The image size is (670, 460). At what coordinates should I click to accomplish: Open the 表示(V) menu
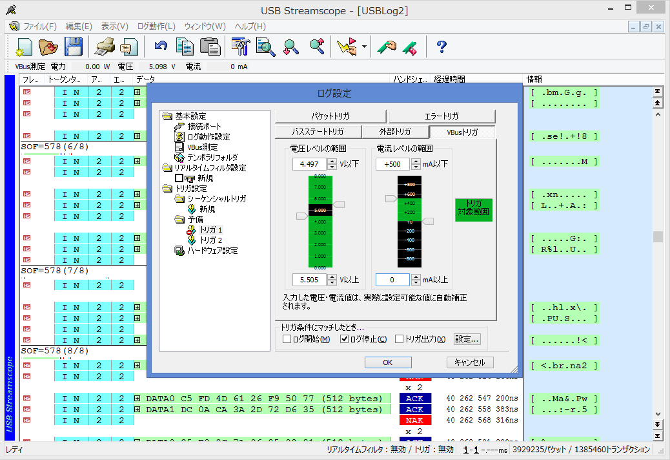coord(114,26)
